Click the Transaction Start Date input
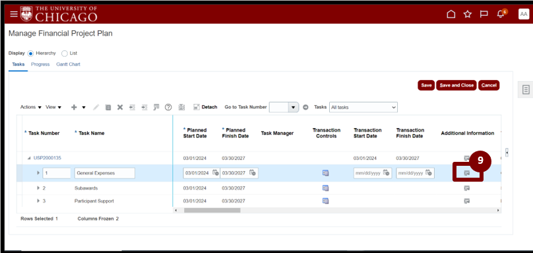 (x=373, y=173)
